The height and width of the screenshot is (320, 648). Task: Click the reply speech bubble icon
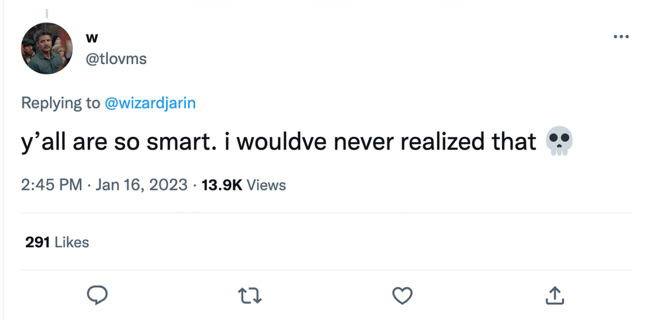point(97,296)
